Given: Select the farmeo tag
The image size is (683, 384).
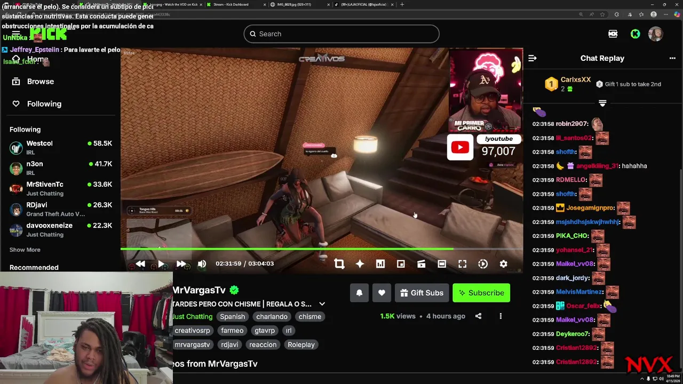Looking at the screenshot, I should 232,331.
